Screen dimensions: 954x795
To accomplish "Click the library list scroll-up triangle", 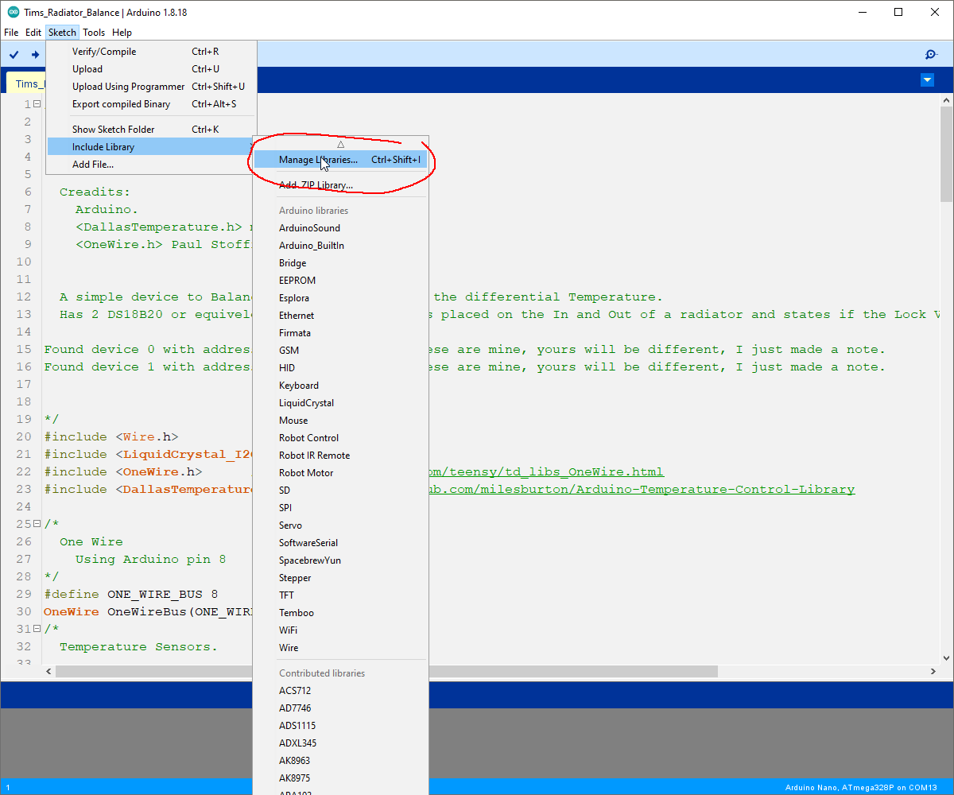I will pos(340,144).
